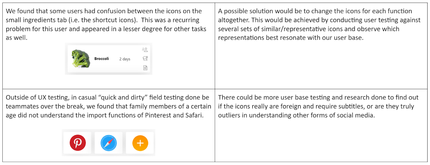Click the "There could be more user base" paragraph
Image resolution: width=430 pixels, height=165 pixels.
point(318,106)
